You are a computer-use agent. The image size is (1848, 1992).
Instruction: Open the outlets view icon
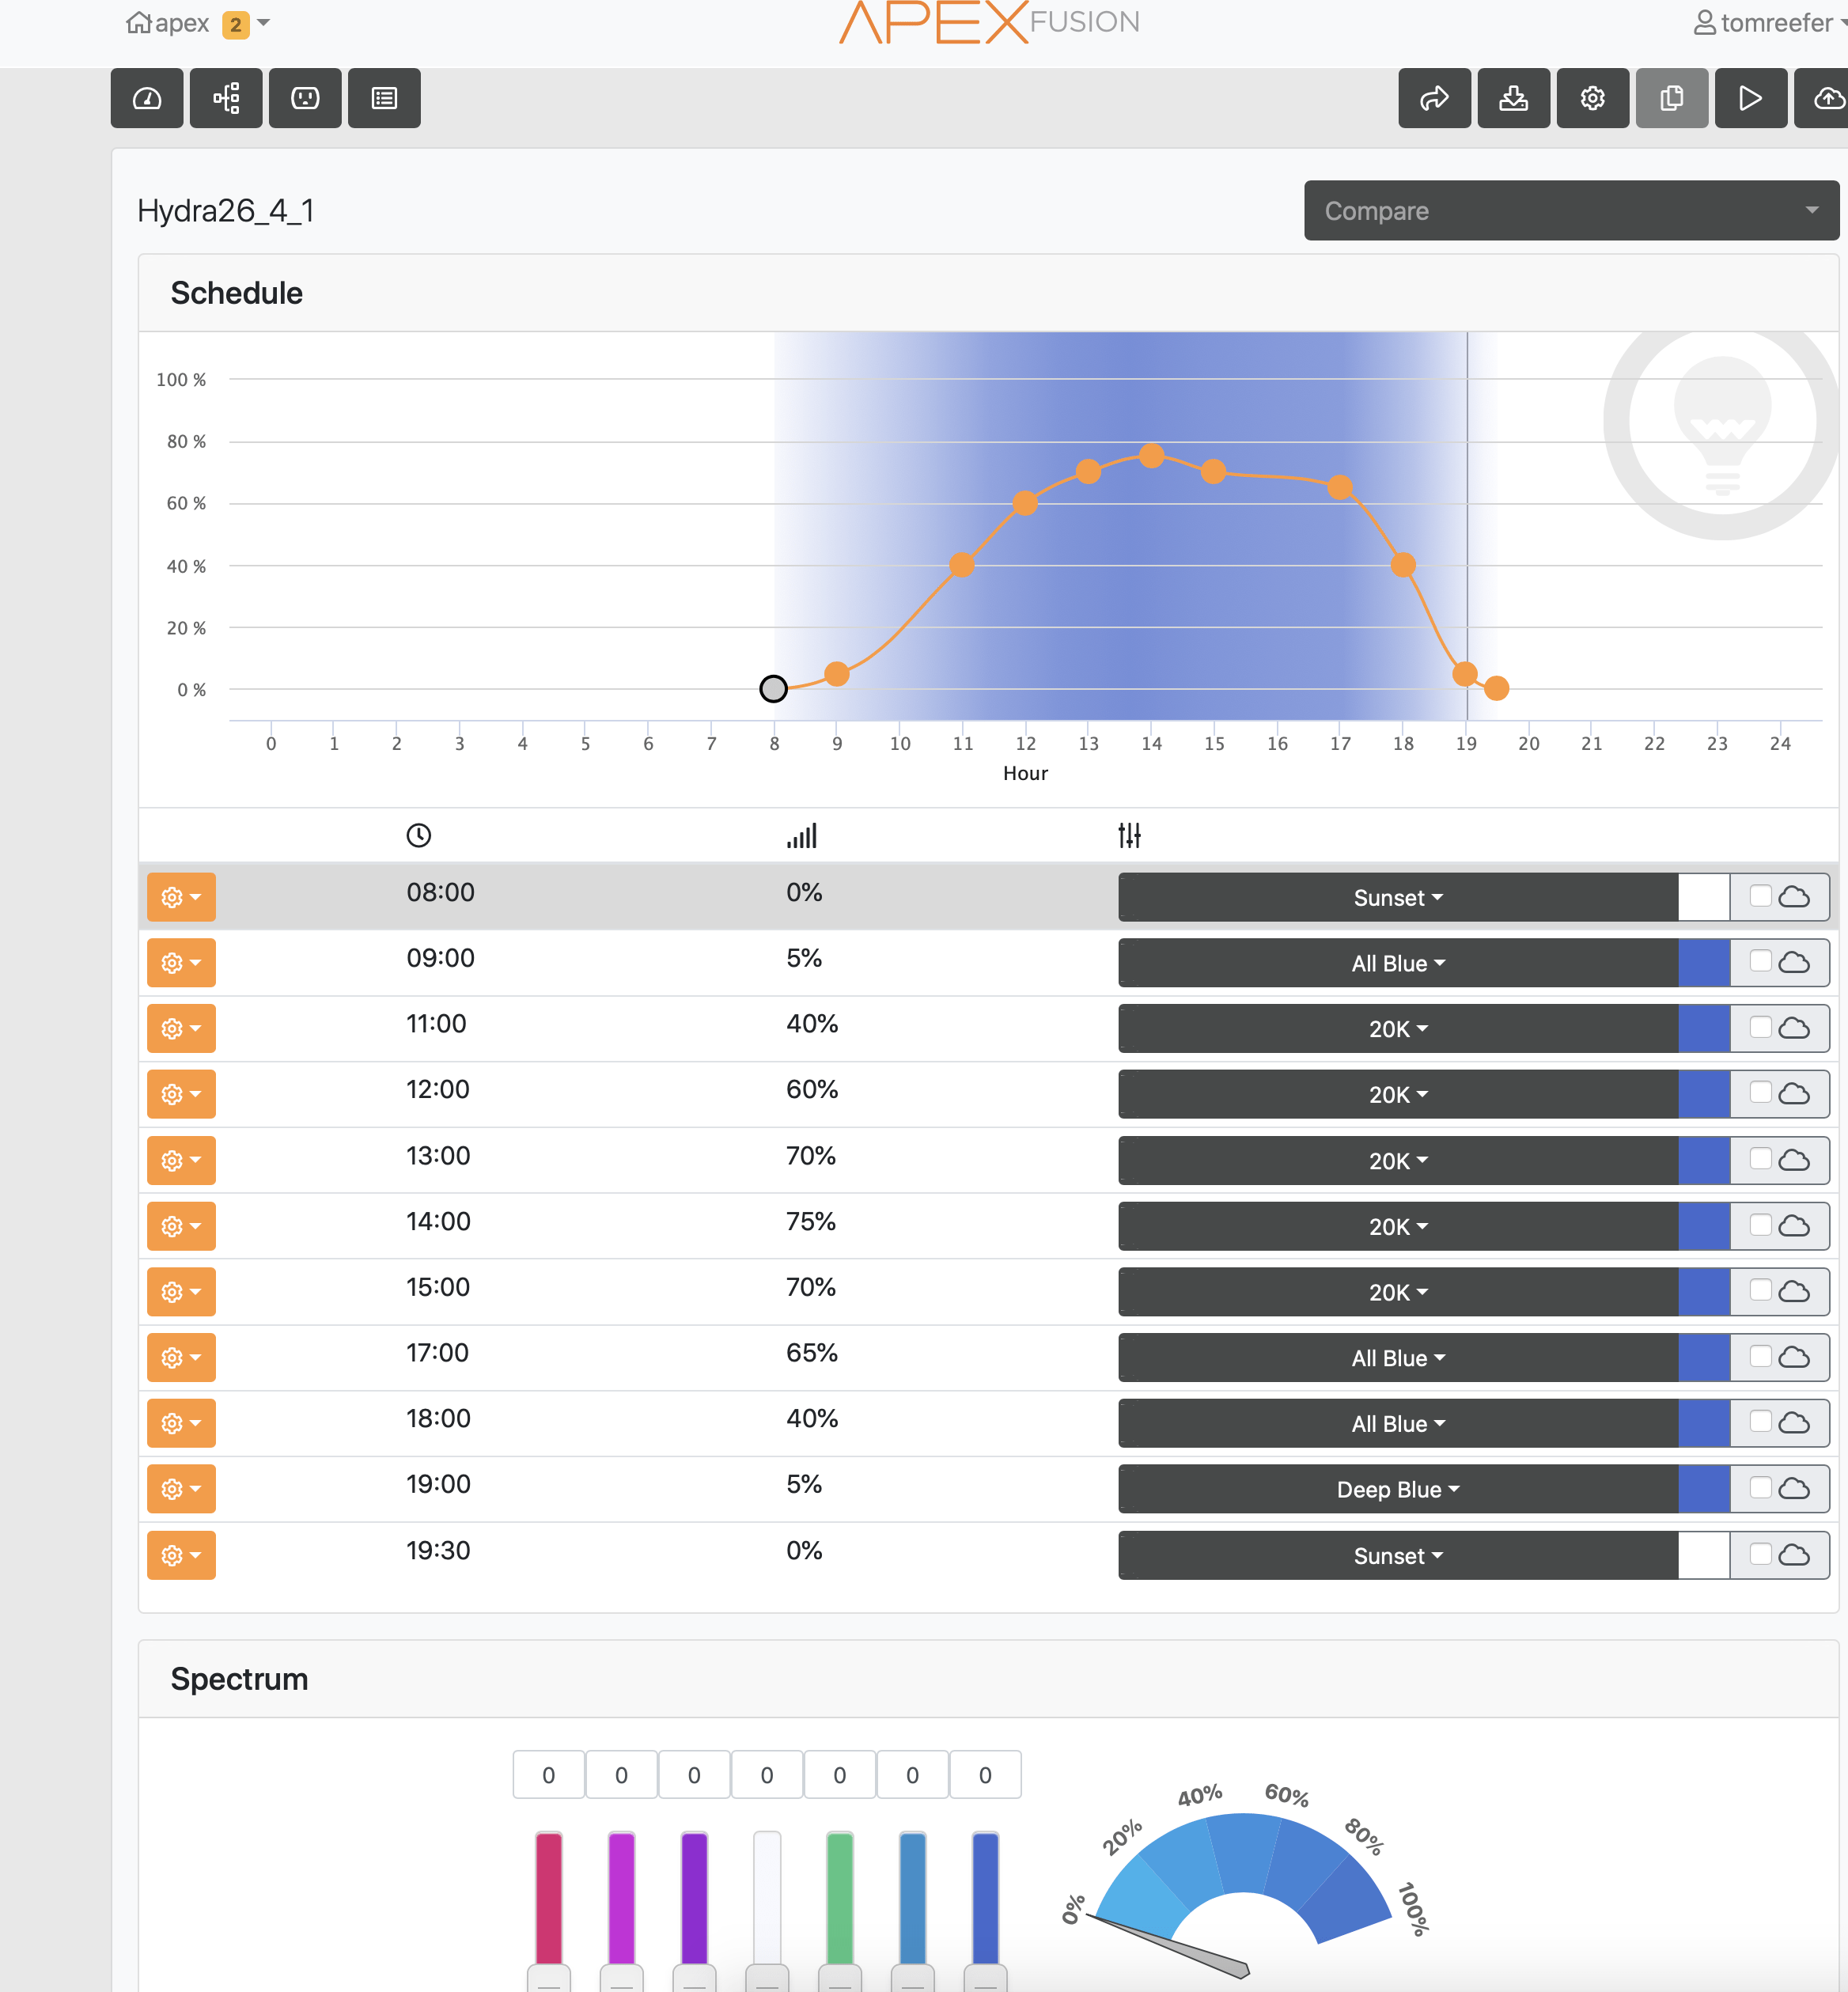click(305, 98)
